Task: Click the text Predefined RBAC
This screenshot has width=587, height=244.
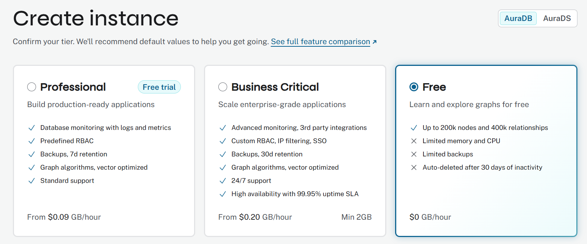Action: click(67, 141)
